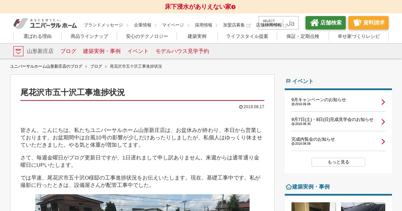Image resolution: width=402 pixels, height=211 pixels.
Task: Open ライフスタイル提案 menu item
Action: point(247,36)
